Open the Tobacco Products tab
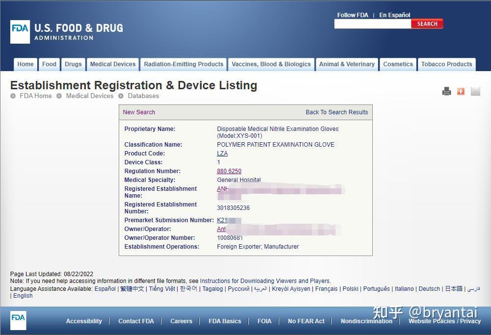The width and height of the screenshot is (491, 335). [x=446, y=64]
